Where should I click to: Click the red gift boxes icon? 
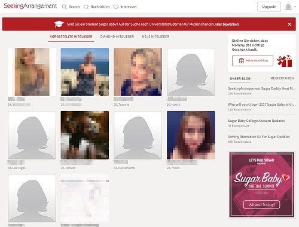point(285,61)
